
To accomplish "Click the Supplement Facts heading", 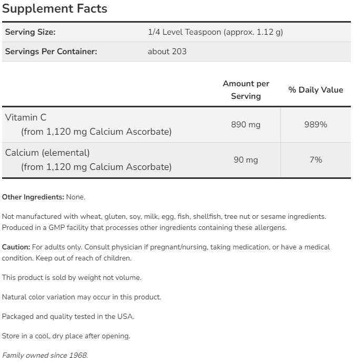I will (x=55, y=9).
